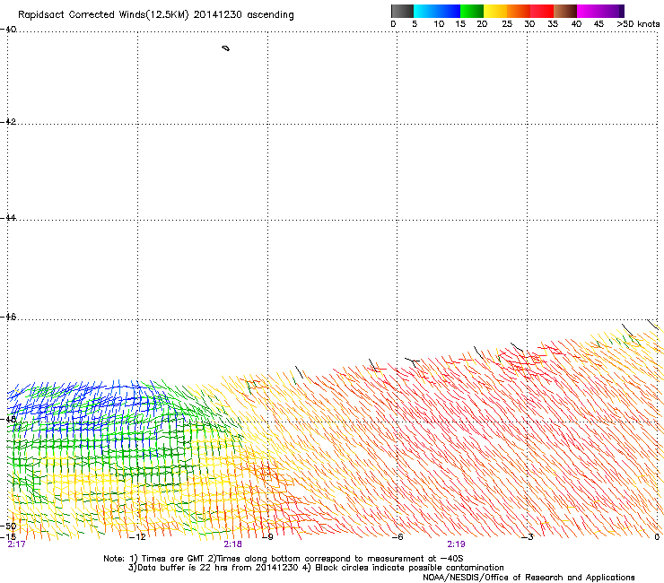Viewport: 664px width, 583px height.
Task: Click the '20141230 ascending' date in title
Action: coord(244,15)
